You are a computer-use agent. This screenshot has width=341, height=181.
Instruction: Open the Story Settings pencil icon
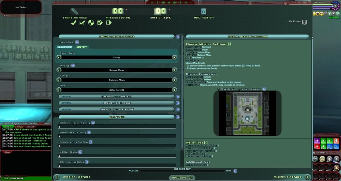click(x=75, y=11)
